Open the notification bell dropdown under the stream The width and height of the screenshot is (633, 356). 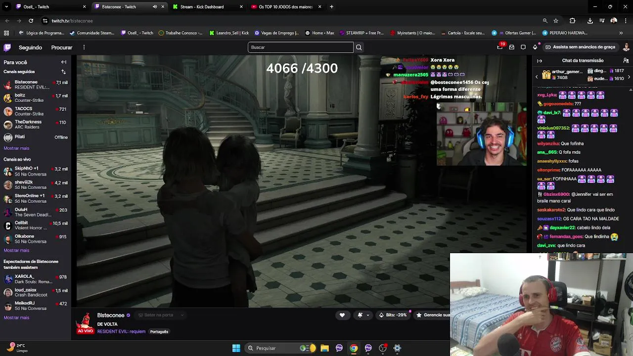pyautogui.click(x=363, y=315)
